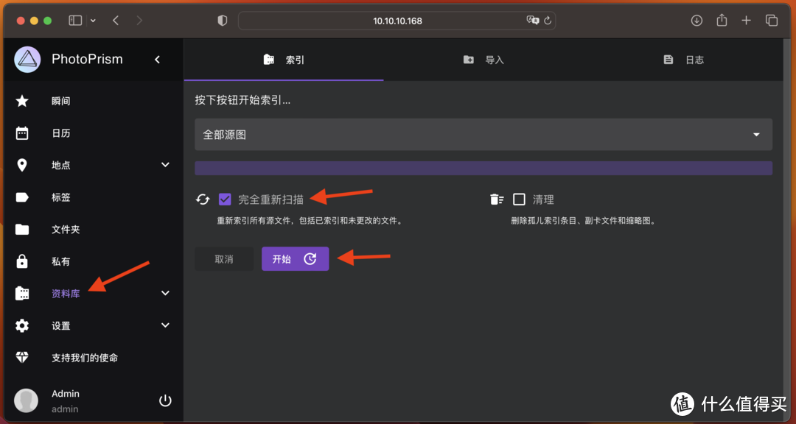Check the 清理 checkbox

coord(519,199)
